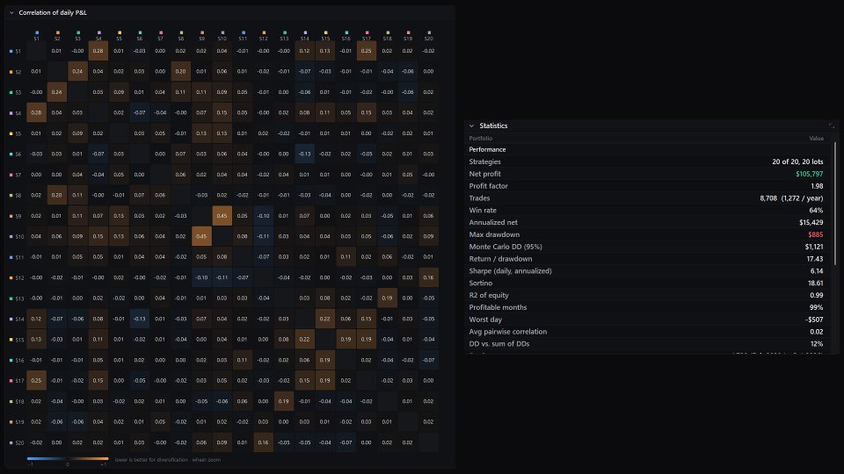Click the 0.20 cell in row S8
This screenshot has width=844, height=474.
56,195
